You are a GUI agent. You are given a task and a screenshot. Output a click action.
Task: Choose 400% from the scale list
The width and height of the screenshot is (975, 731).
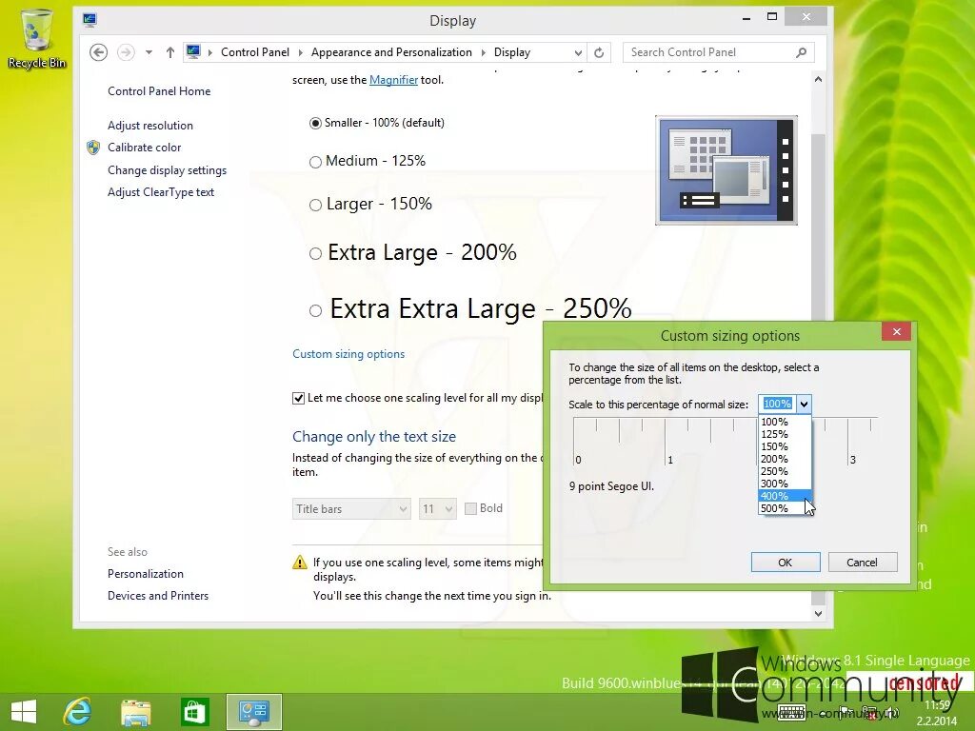785,496
